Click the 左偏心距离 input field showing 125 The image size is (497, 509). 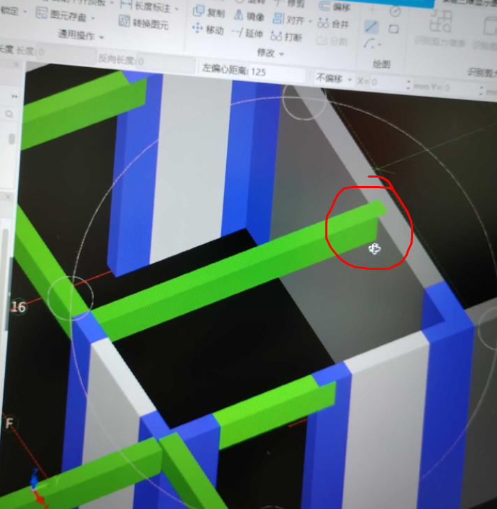278,72
